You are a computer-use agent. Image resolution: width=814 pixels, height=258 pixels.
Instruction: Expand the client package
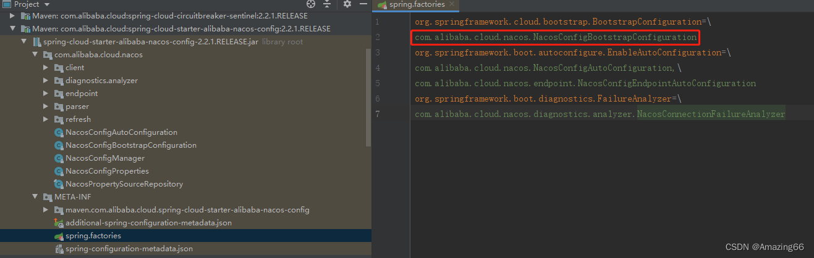[46, 68]
